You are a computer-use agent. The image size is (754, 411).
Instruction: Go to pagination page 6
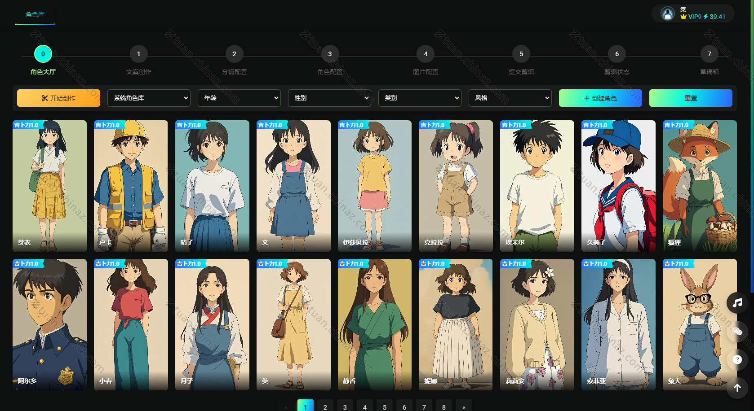[404, 406]
